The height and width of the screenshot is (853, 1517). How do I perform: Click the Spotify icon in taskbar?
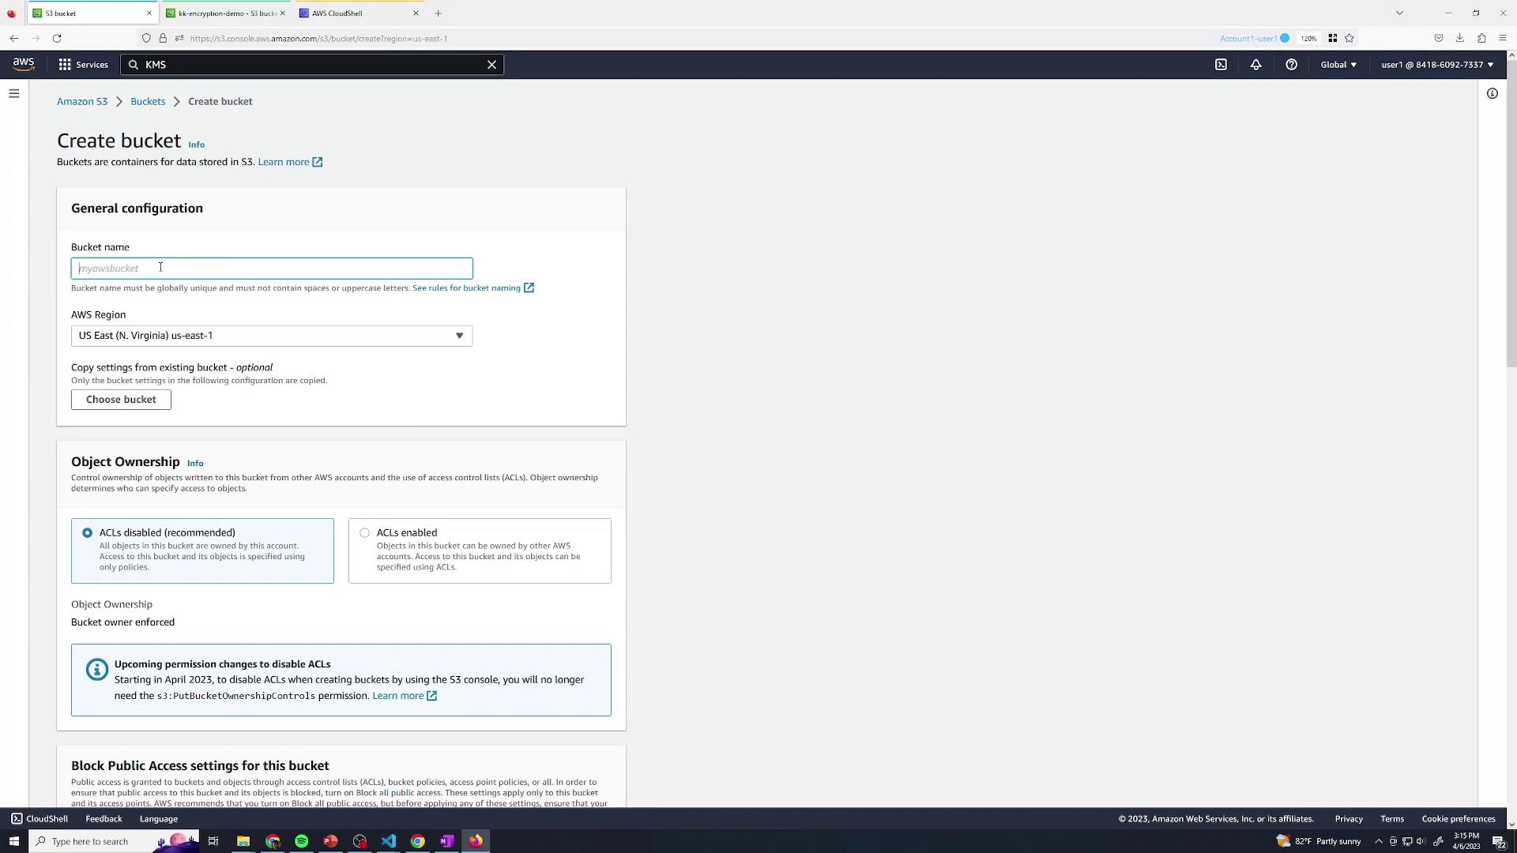301,841
